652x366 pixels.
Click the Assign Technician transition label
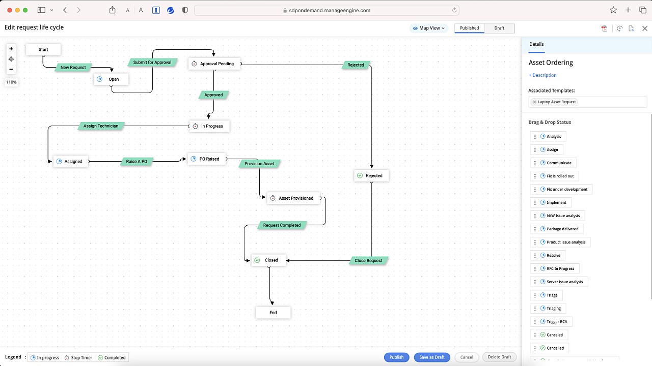(x=101, y=126)
